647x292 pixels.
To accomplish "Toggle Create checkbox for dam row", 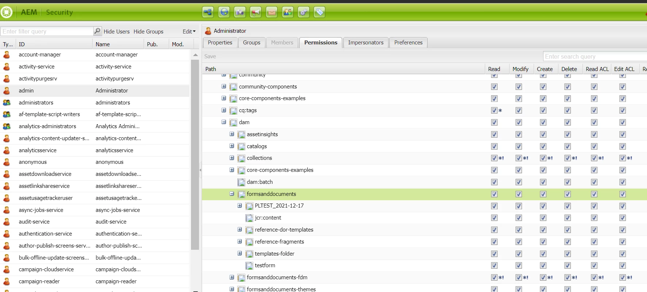I will pos(543,122).
